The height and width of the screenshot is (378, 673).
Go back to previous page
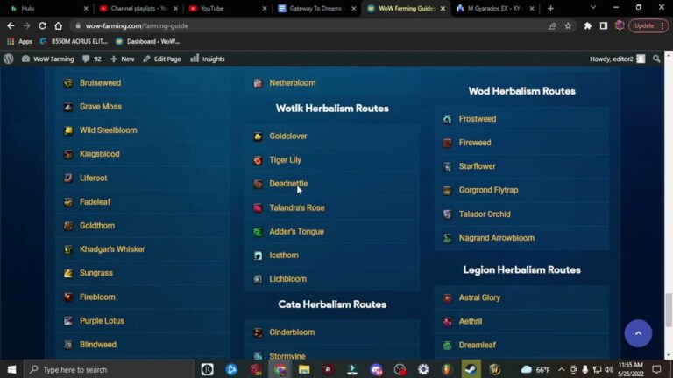tap(11, 25)
